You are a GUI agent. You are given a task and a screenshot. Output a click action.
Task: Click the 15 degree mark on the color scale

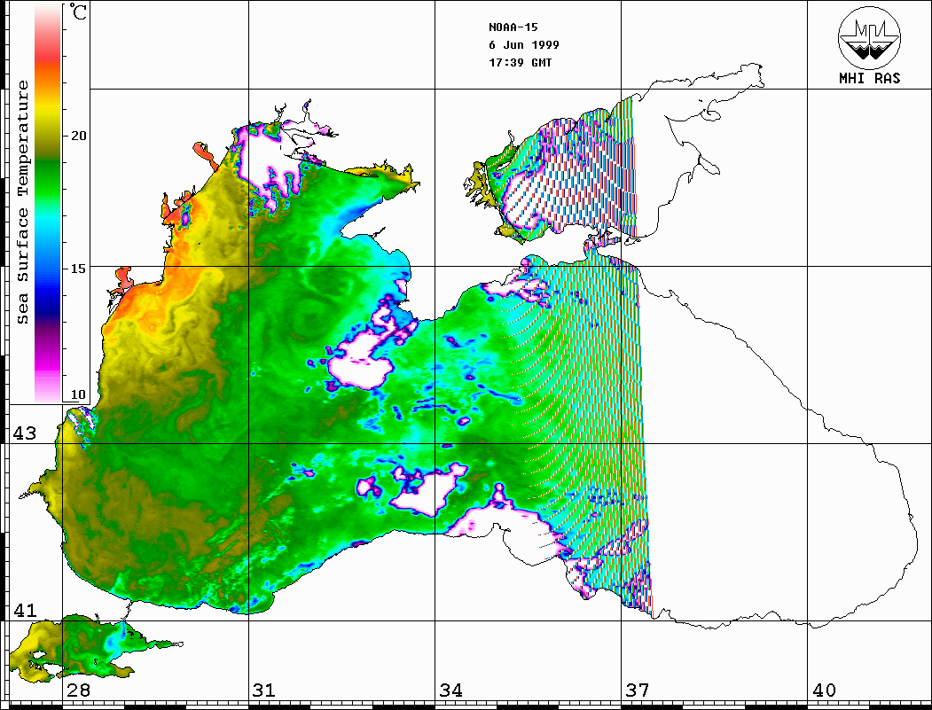click(x=78, y=269)
